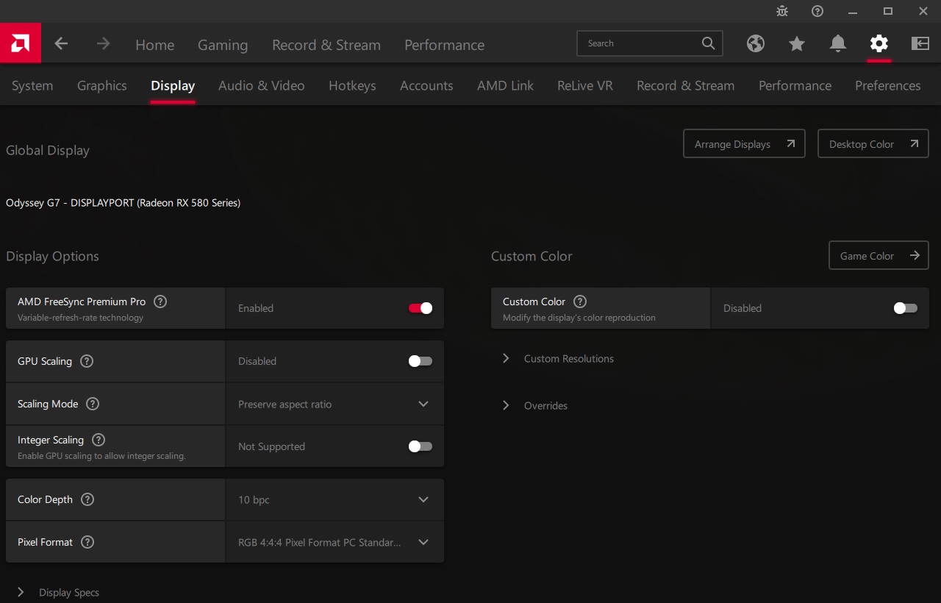Image resolution: width=941 pixels, height=603 pixels.
Task: Expand the Custom Resolutions section
Action: (557, 359)
